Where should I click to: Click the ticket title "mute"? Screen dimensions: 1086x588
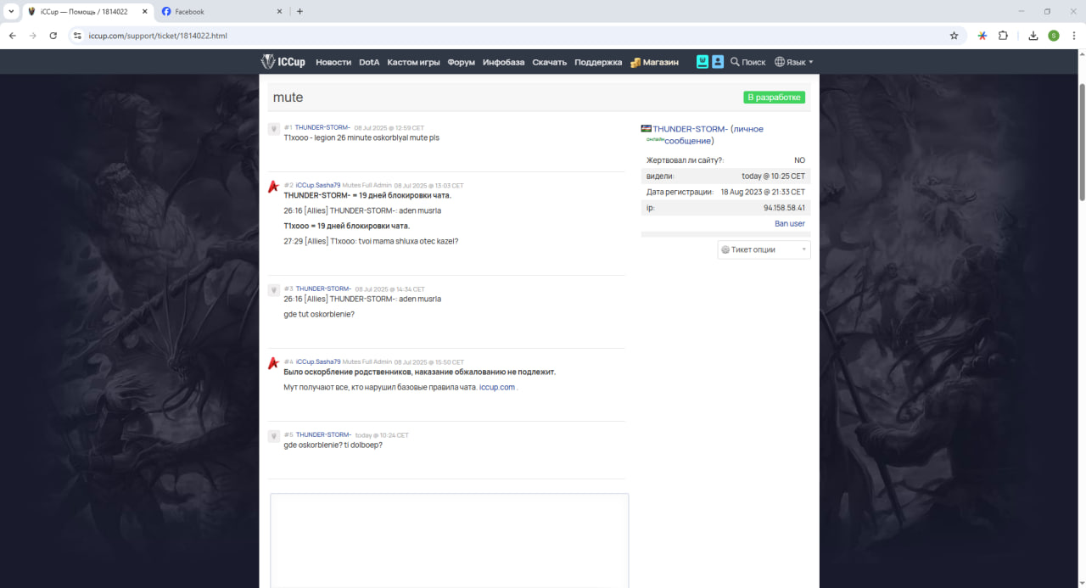point(288,98)
